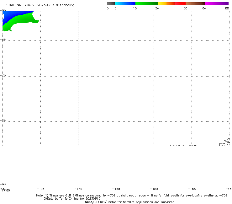
Task: Click the -80 latitude axis label
Action: pyautogui.click(x=3, y=184)
